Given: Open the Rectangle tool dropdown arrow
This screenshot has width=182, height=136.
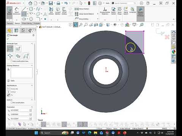Looking at the screenshot, I should coord(27,14).
